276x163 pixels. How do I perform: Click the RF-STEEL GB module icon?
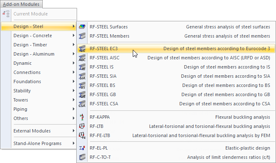pyautogui.click(x=82, y=94)
